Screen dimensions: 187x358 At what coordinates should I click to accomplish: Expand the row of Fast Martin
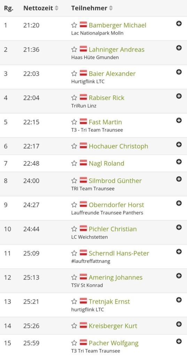click(179, 120)
